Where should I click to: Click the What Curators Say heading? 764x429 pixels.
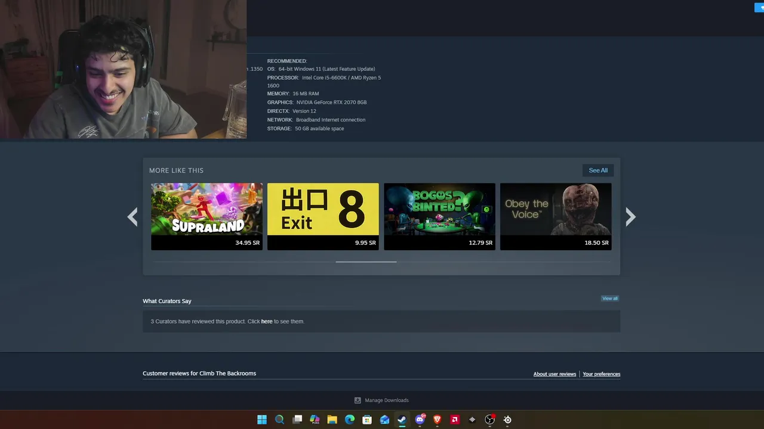(x=167, y=301)
